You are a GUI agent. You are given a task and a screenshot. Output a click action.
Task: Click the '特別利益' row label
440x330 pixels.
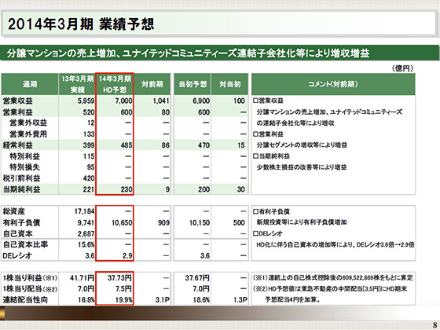point(24,156)
